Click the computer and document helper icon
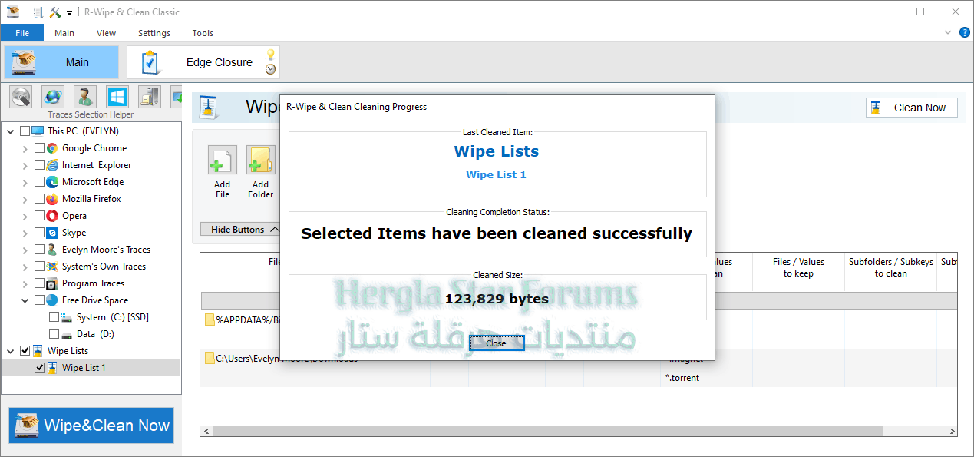This screenshot has width=974, height=457. [150, 97]
